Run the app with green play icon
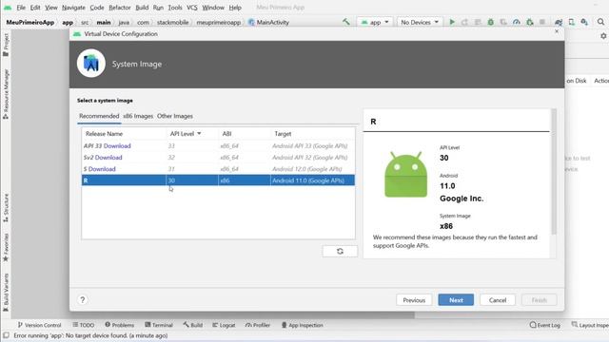Image resolution: width=609 pixels, height=342 pixels. (x=452, y=22)
